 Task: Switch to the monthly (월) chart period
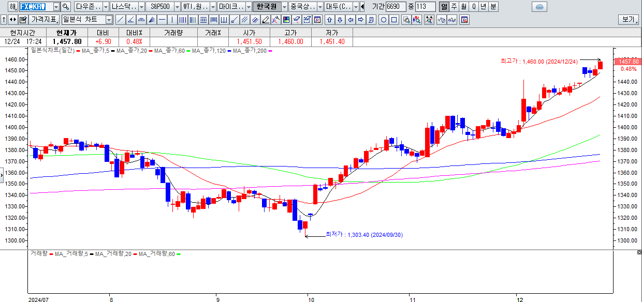tap(463, 7)
